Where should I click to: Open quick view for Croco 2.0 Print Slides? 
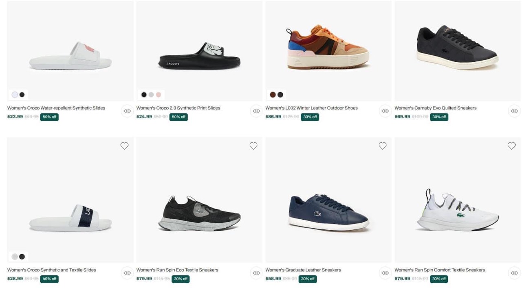click(256, 111)
